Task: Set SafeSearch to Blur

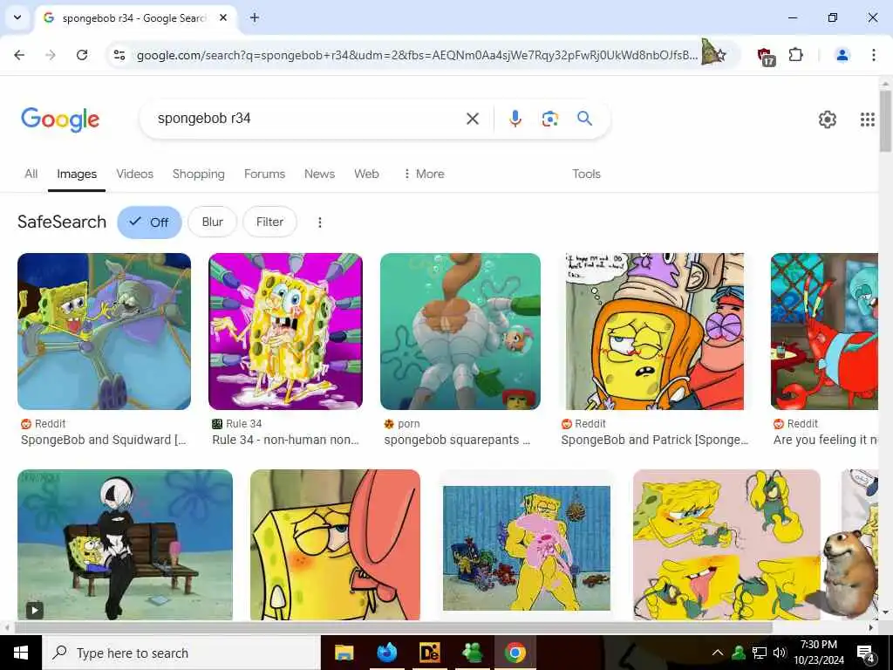Action: click(213, 222)
